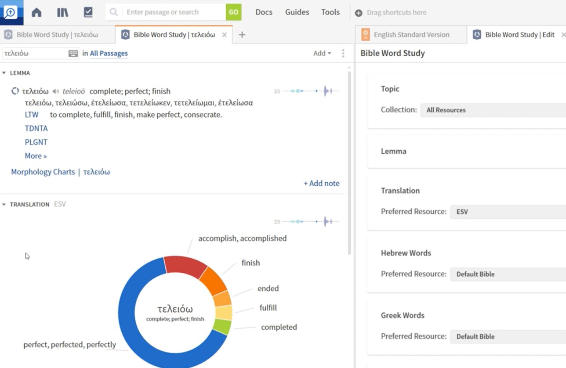Open the Tools menu
The height and width of the screenshot is (368, 566).
pyautogui.click(x=330, y=12)
